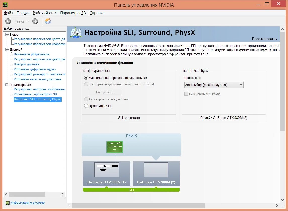Close the NVIDIA control panel window
This screenshot has width=288, height=211.
[278, 4]
